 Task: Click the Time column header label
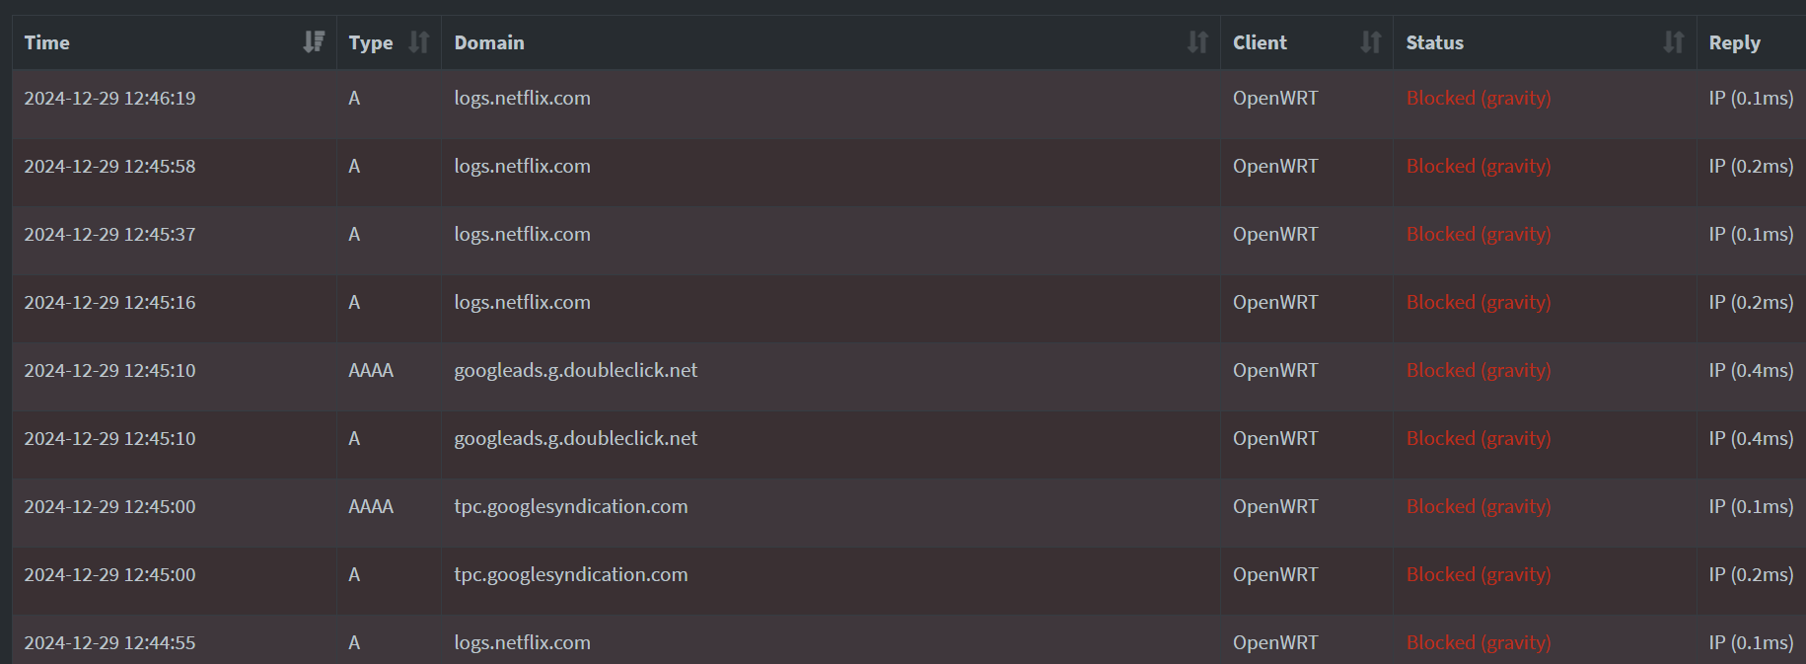[x=47, y=42]
